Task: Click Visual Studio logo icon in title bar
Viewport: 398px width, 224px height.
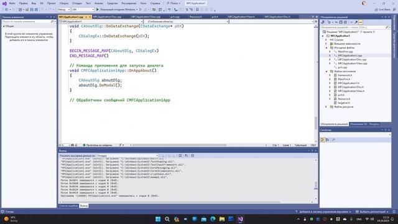Action: coord(4,3)
